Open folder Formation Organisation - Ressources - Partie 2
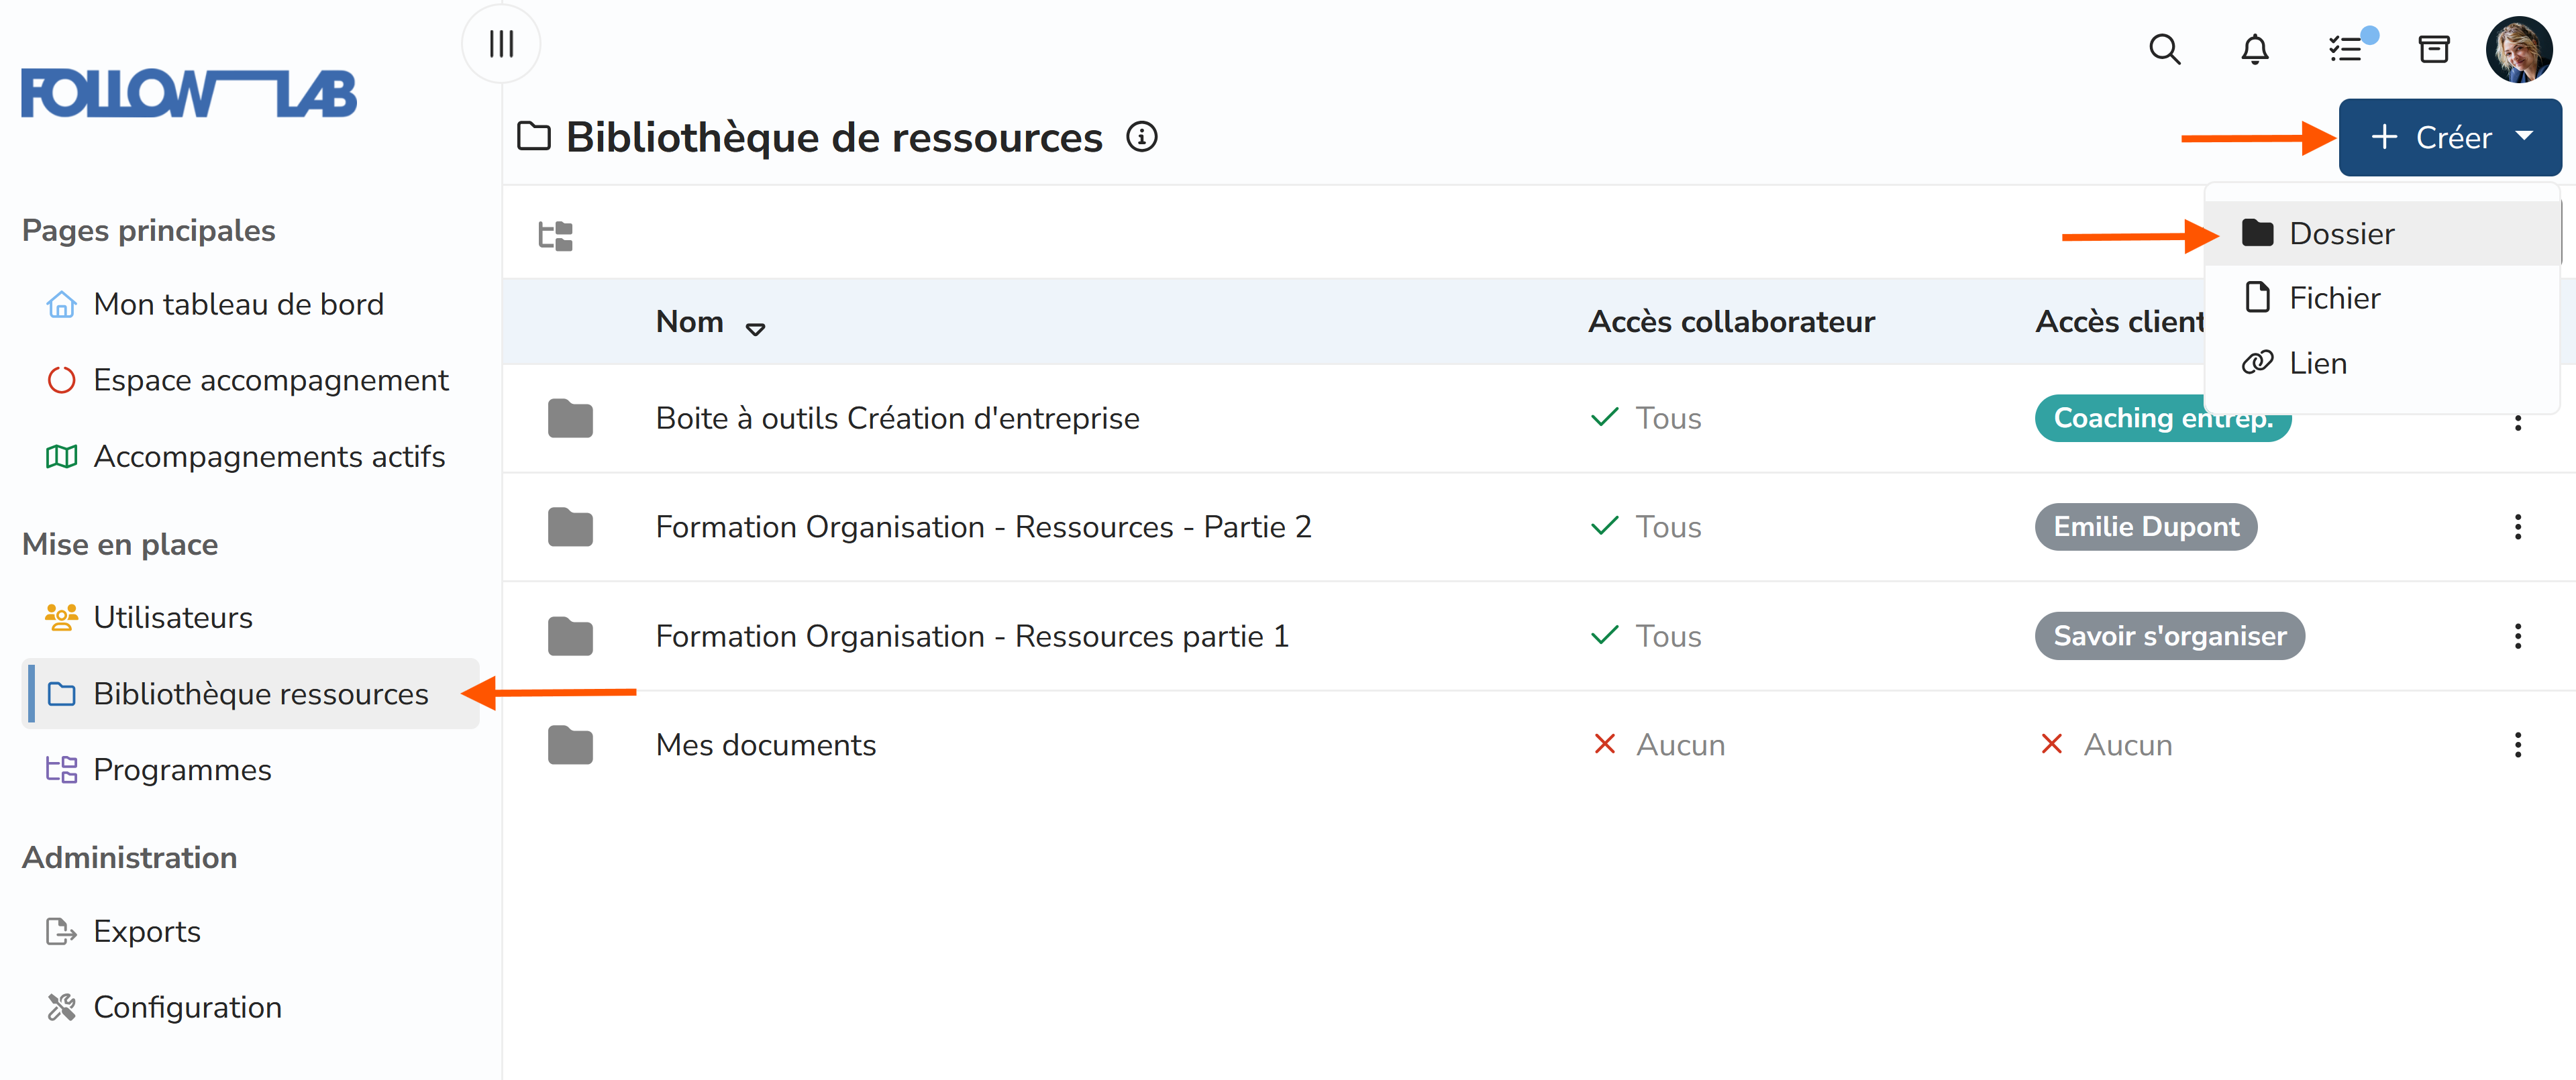Screen dimensions: 2576x1080 (983, 527)
